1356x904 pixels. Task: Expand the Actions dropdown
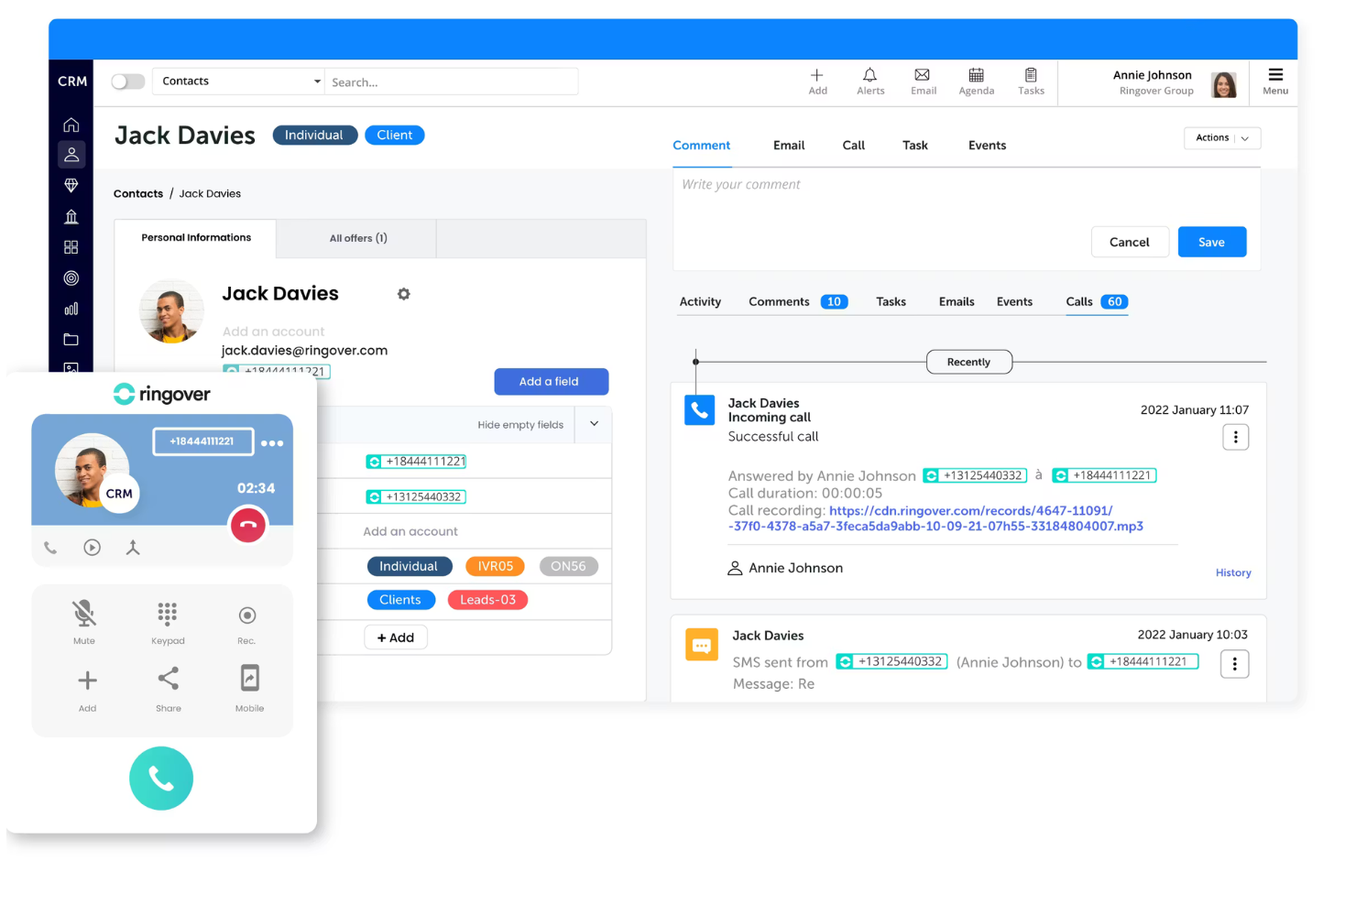tap(1222, 137)
